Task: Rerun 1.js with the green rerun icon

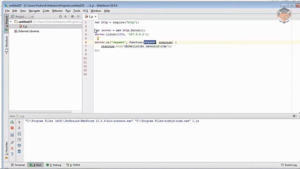Action: [x=12, y=122]
